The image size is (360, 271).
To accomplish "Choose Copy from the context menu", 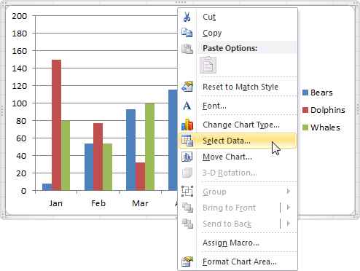I will (237, 33).
